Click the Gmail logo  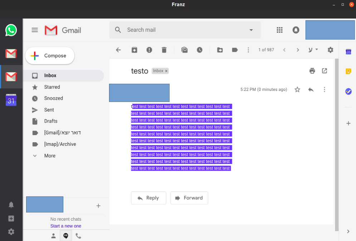63,30
